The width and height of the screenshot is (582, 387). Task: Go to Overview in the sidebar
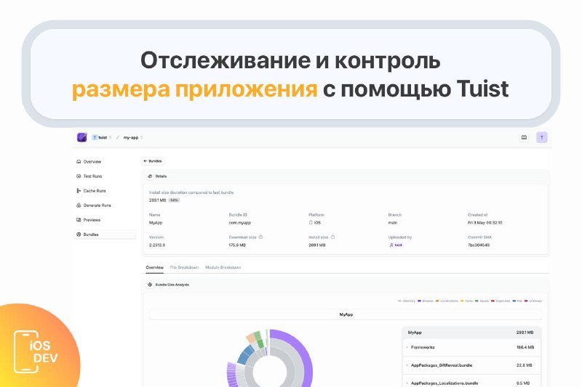click(92, 161)
